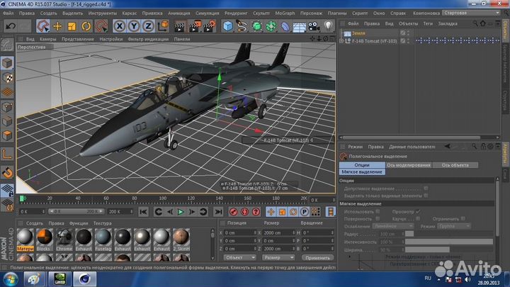Open the Файл menu in the main menu bar
This screenshot has width=510, height=287.
click(8, 13)
